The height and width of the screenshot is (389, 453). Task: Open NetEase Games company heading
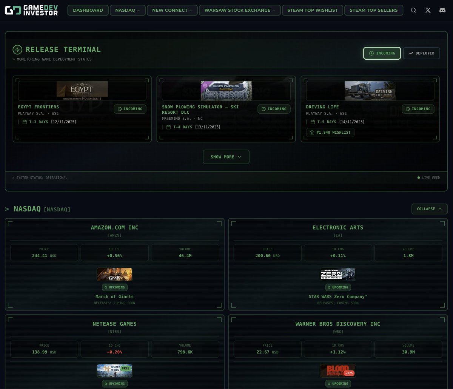(114, 324)
